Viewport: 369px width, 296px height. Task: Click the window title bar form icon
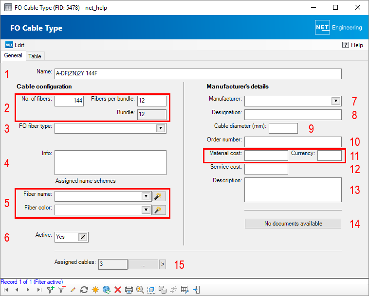coord(8,7)
